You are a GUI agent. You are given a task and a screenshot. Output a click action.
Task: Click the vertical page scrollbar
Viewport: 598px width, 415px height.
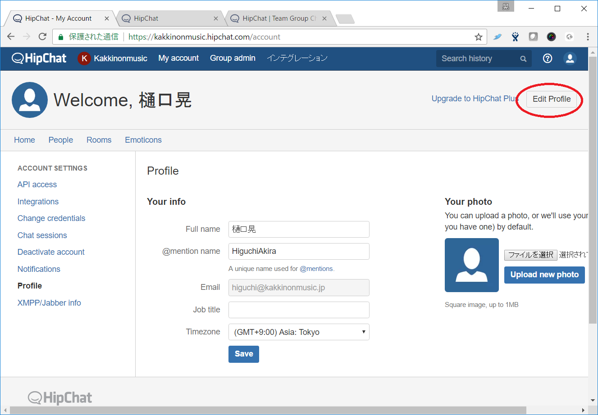point(593,189)
